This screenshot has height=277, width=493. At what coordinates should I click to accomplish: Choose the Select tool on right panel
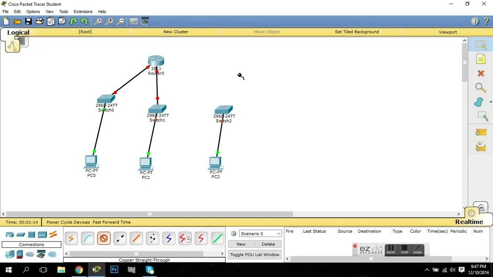click(x=481, y=45)
